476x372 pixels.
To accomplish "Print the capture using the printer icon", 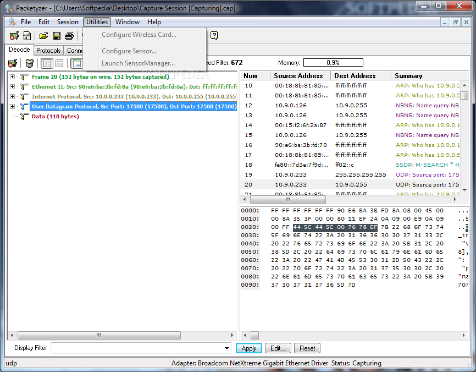I will (x=69, y=36).
